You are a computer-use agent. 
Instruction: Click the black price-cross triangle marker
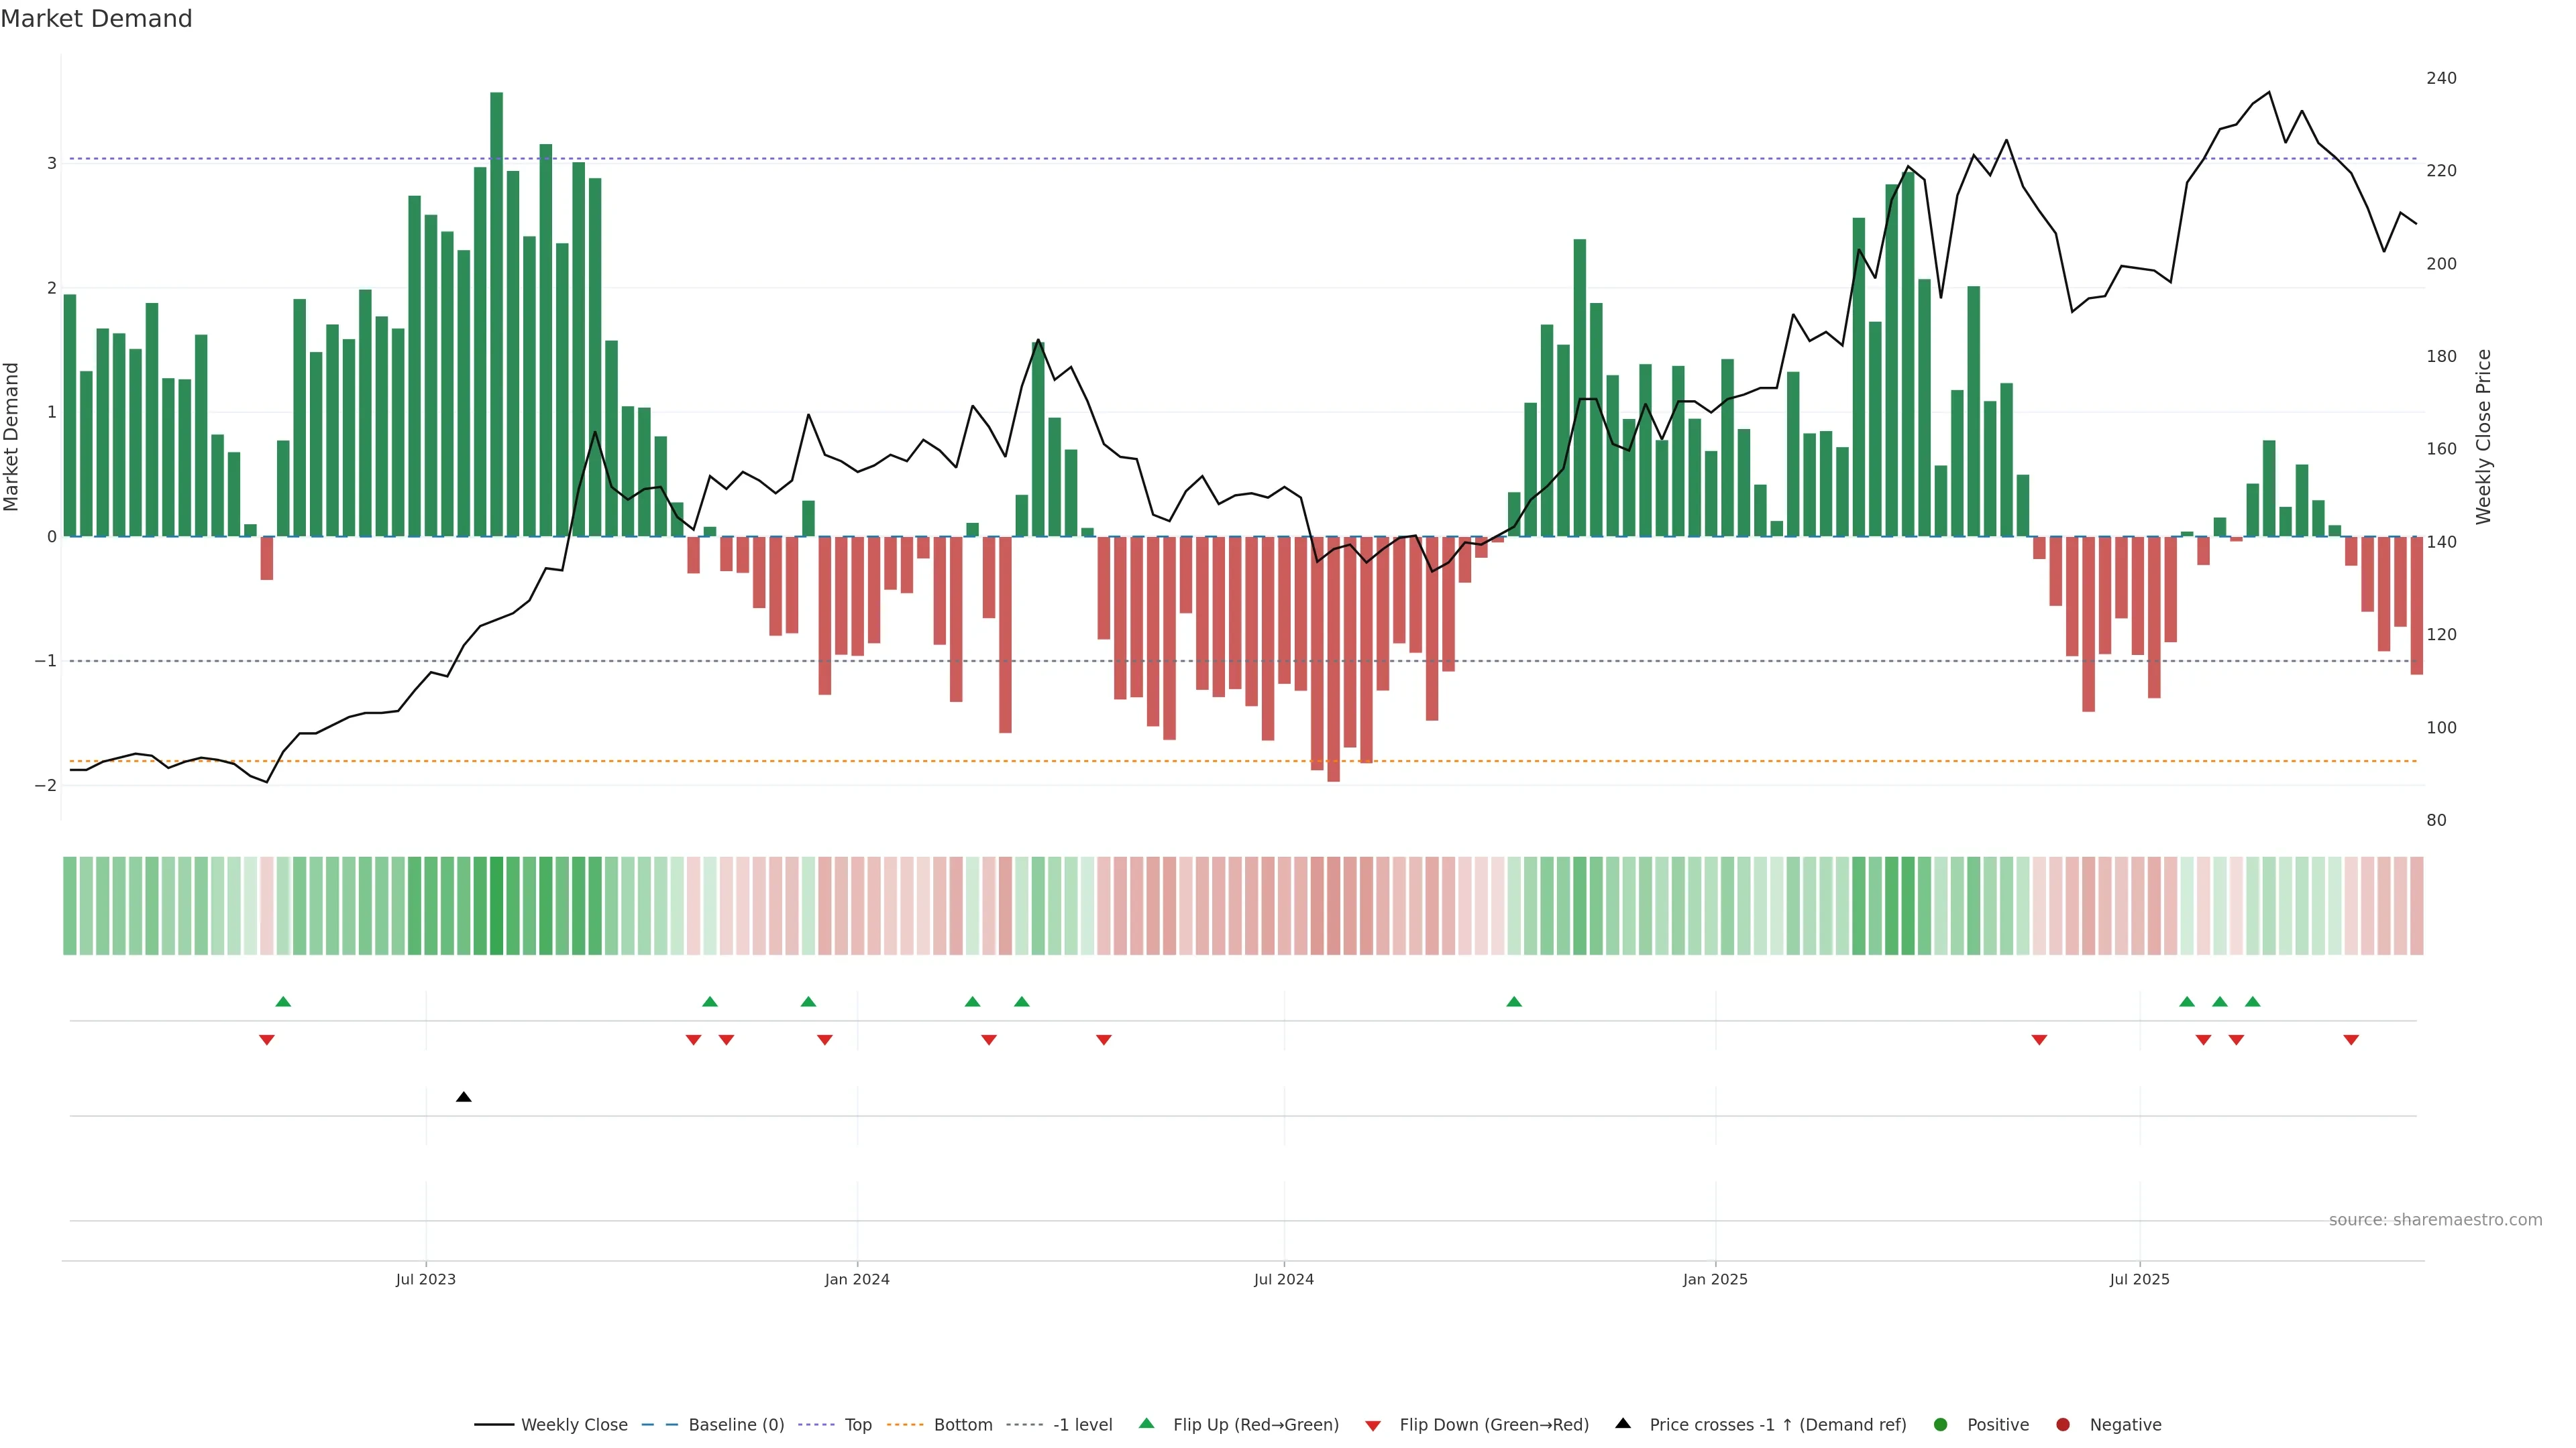tap(464, 1097)
